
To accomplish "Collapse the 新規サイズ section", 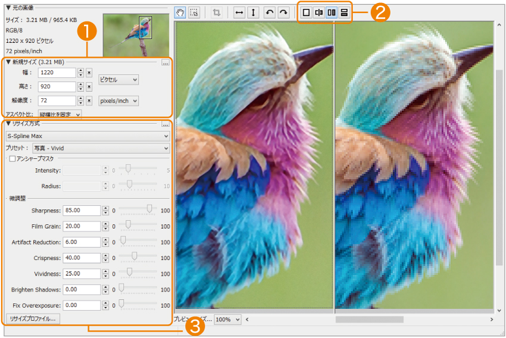I will click(x=8, y=62).
